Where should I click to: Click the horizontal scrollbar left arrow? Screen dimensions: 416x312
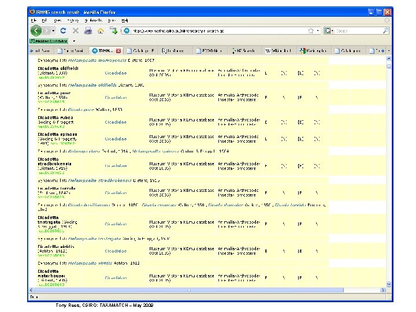tap(31, 290)
